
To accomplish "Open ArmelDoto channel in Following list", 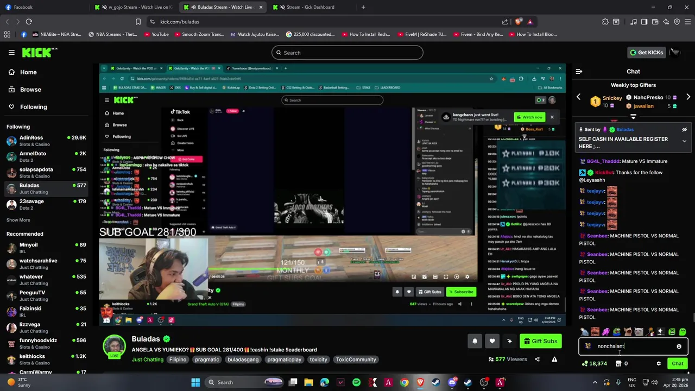I will [47, 156].
